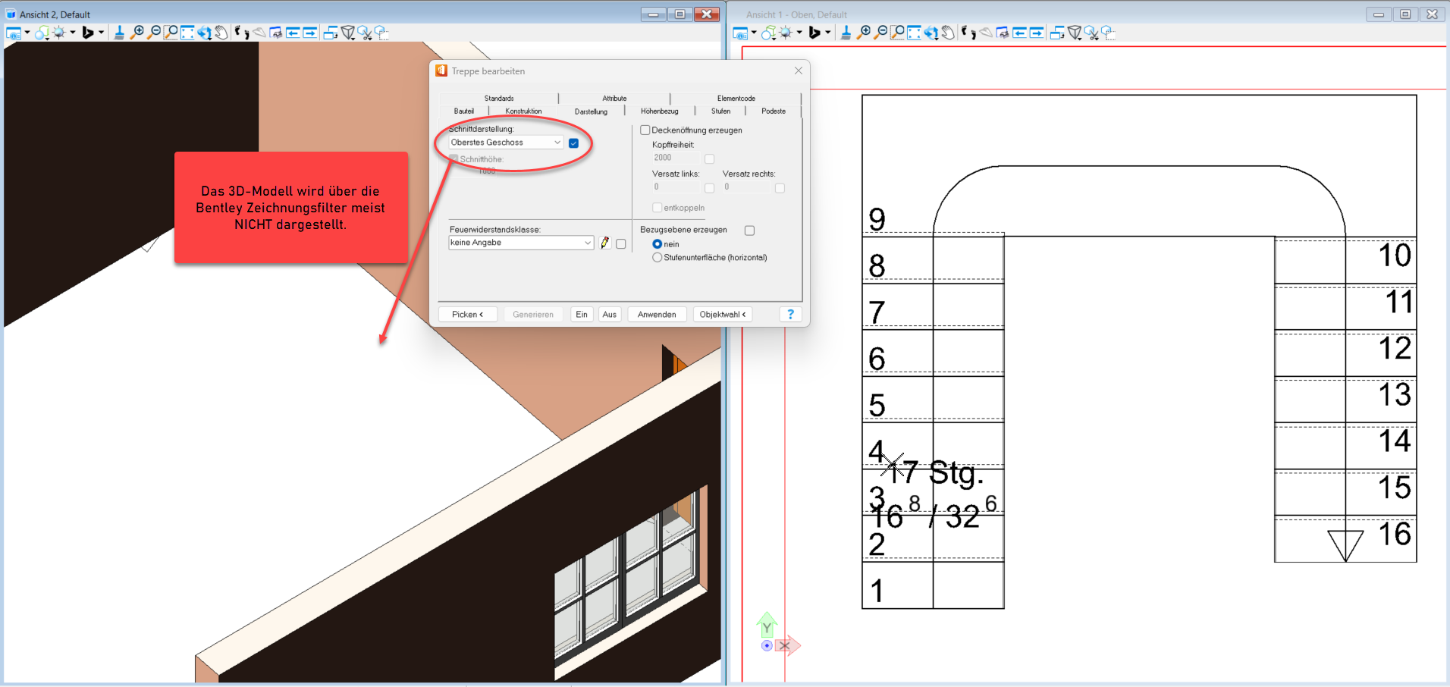Uncheck blue checkbox beside Schnittdarstellung dropdown

[574, 143]
